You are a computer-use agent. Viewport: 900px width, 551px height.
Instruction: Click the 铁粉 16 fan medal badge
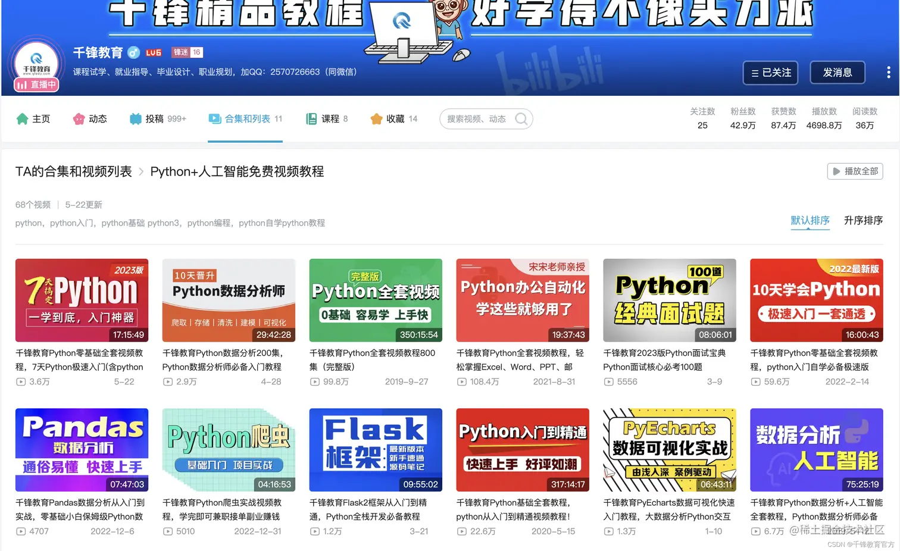[x=186, y=52]
